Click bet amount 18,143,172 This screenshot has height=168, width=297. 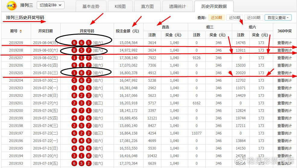[128, 111]
